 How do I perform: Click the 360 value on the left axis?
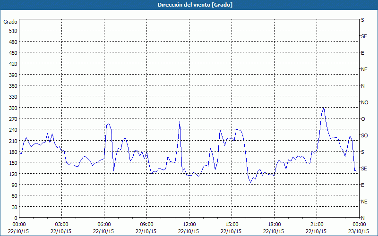[13, 86]
